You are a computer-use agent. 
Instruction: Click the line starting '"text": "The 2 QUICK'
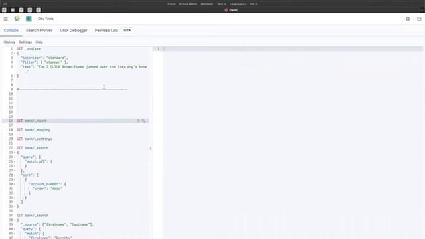[x=84, y=67]
